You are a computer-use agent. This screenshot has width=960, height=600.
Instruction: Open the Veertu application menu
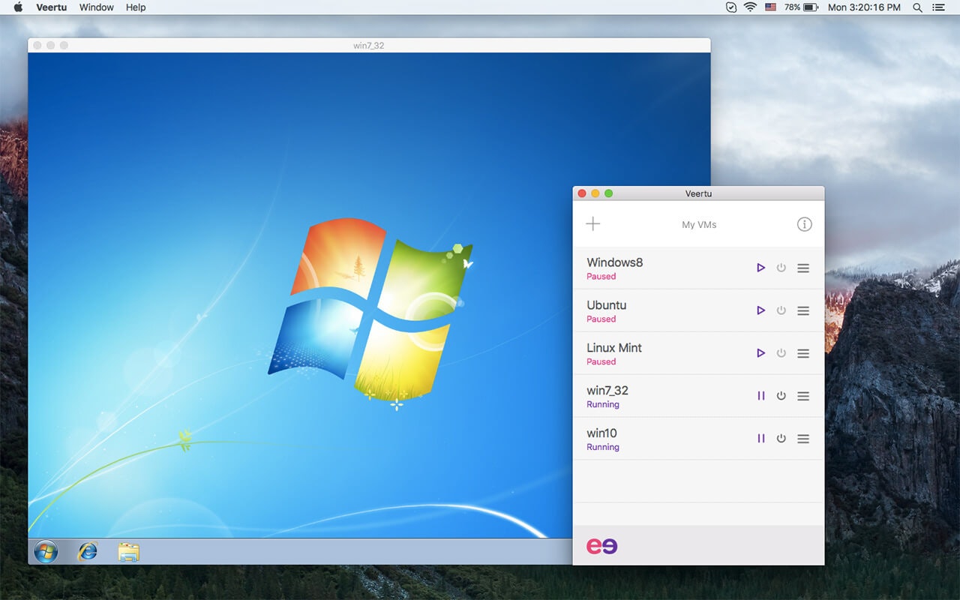click(52, 7)
